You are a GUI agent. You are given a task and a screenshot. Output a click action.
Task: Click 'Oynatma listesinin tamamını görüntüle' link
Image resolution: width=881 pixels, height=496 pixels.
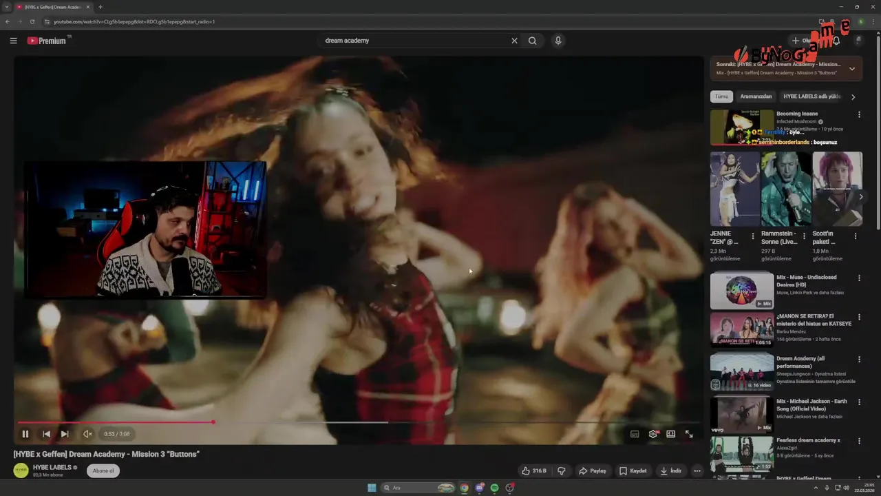pyautogui.click(x=816, y=382)
